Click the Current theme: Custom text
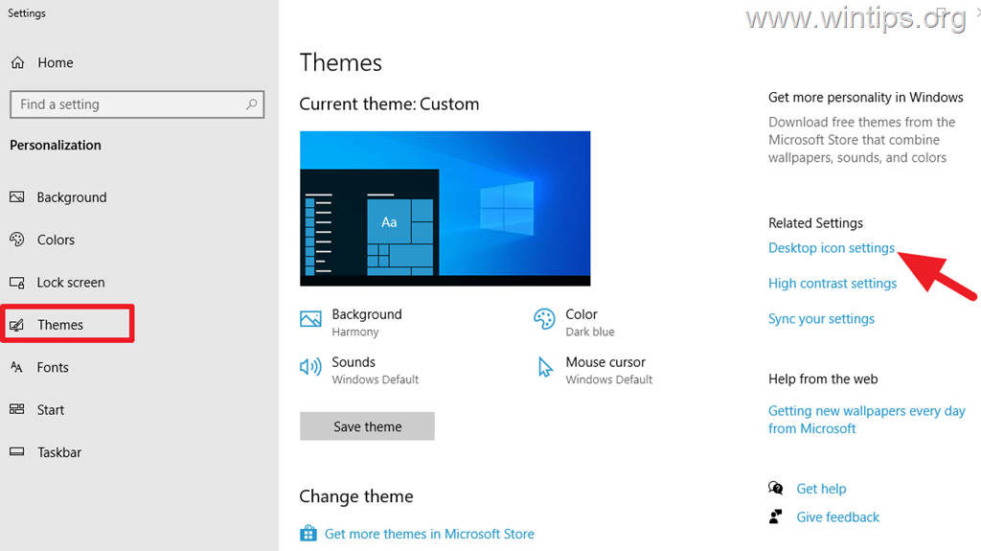The image size is (981, 551). pyautogui.click(x=389, y=103)
